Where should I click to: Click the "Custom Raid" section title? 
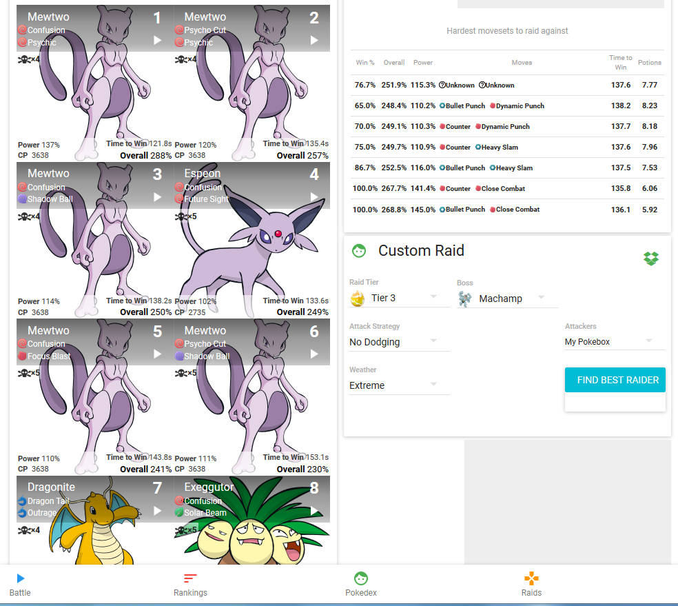(421, 250)
